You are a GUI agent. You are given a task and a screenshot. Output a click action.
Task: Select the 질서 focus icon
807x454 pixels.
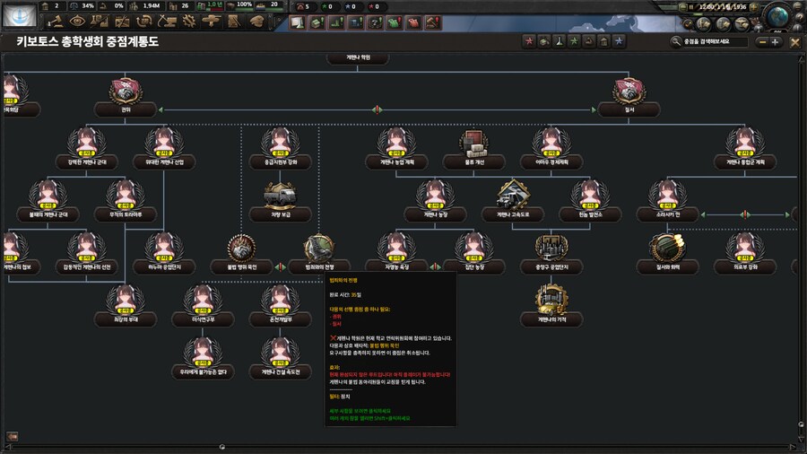pyautogui.click(x=627, y=92)
